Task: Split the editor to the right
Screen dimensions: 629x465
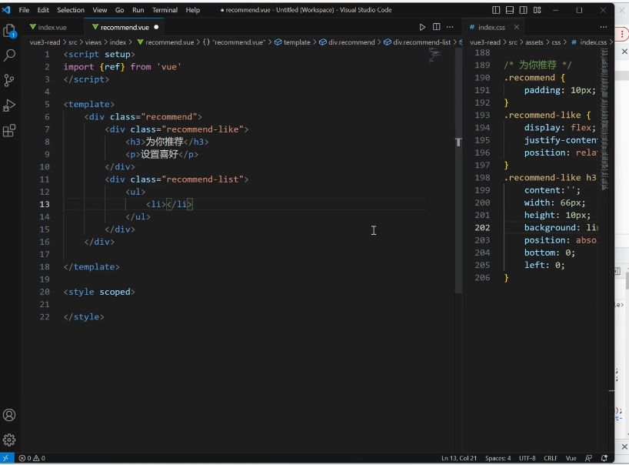Action: tap(437, 27)
